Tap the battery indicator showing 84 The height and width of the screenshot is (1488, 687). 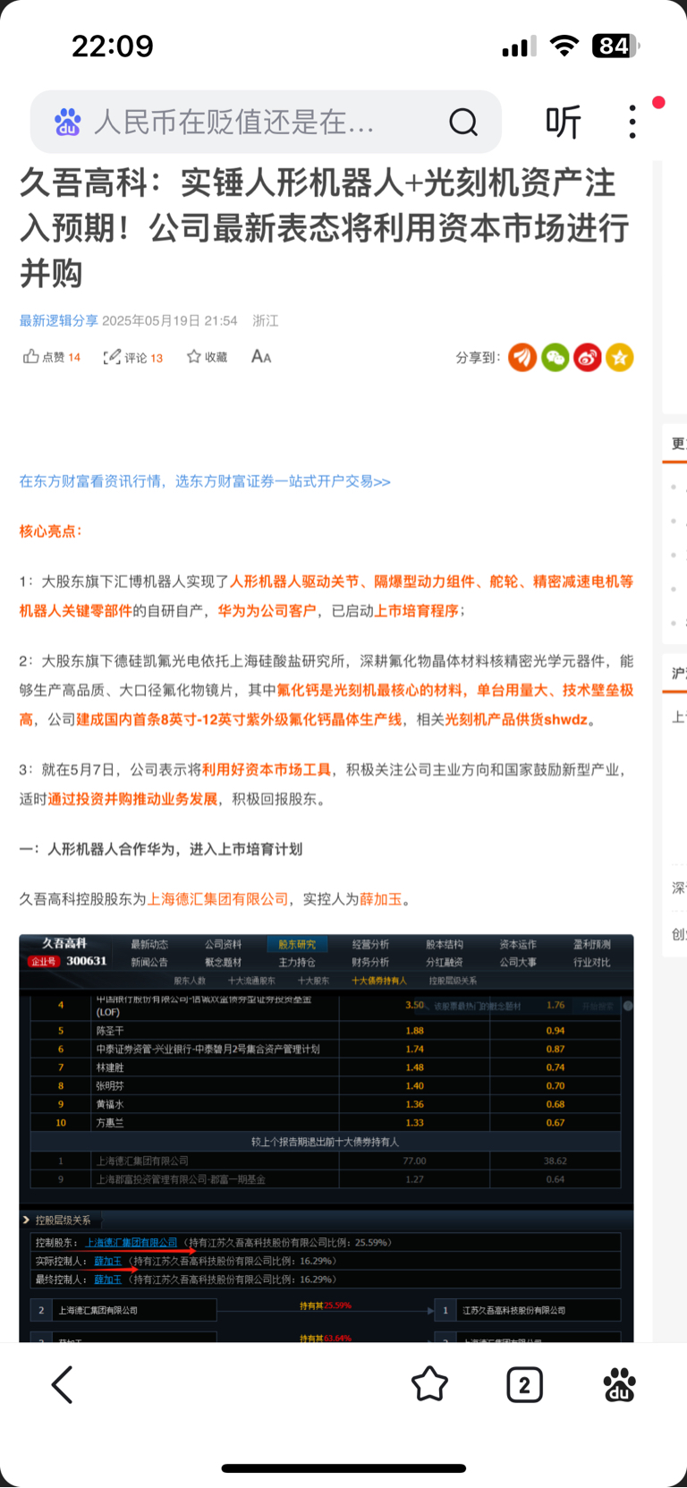click(x=615, y=46)
